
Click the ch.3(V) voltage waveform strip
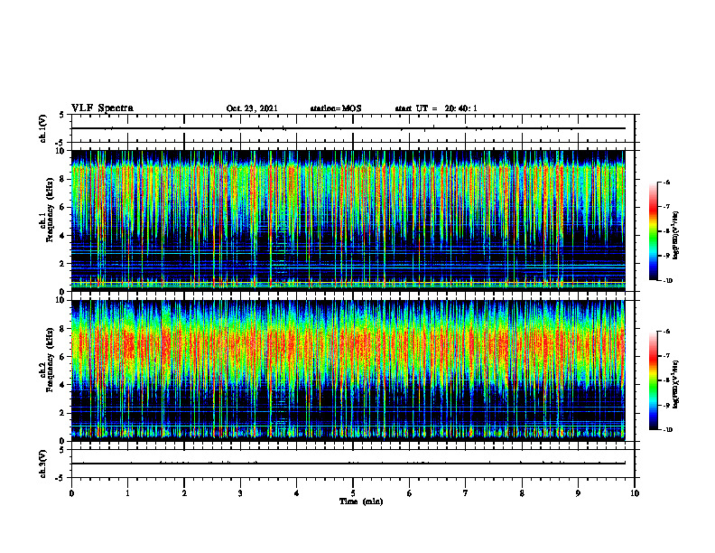click(353, 464)
